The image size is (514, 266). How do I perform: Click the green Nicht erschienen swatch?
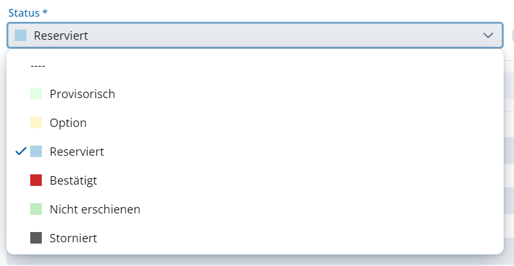tap(36, 209)
